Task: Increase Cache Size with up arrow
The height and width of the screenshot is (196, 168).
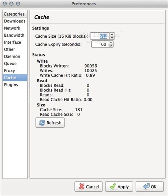Action: click(112, 35)
